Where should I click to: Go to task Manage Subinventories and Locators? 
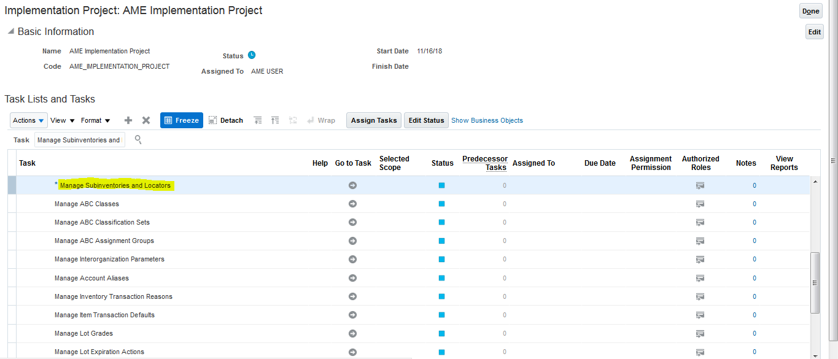coord(352,185)
